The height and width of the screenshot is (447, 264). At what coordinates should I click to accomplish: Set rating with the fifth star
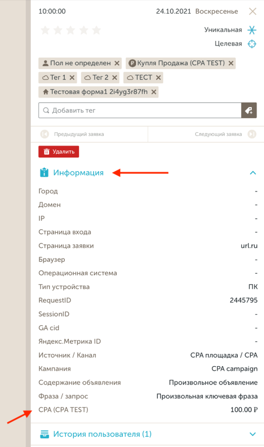tap(97, 30)
